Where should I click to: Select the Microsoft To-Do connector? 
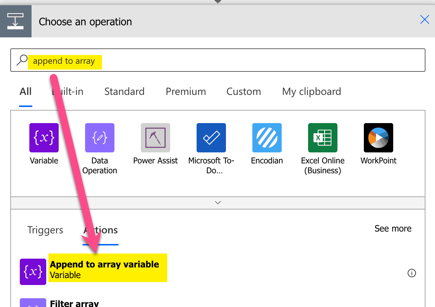click(211, 138)
